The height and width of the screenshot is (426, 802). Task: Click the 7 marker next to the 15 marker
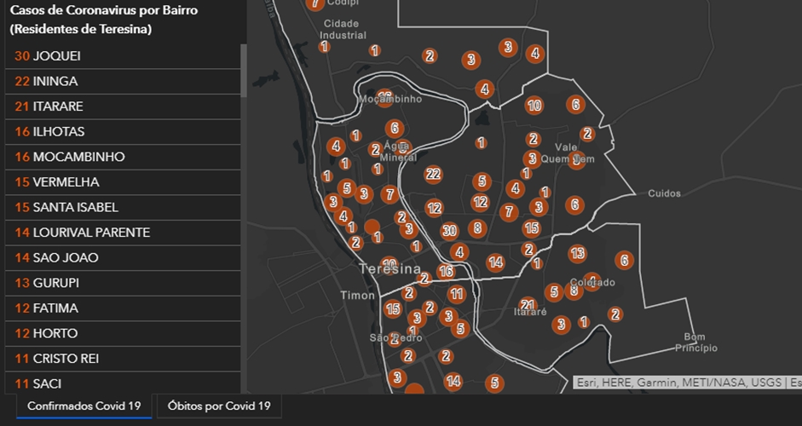coord(509,211)
